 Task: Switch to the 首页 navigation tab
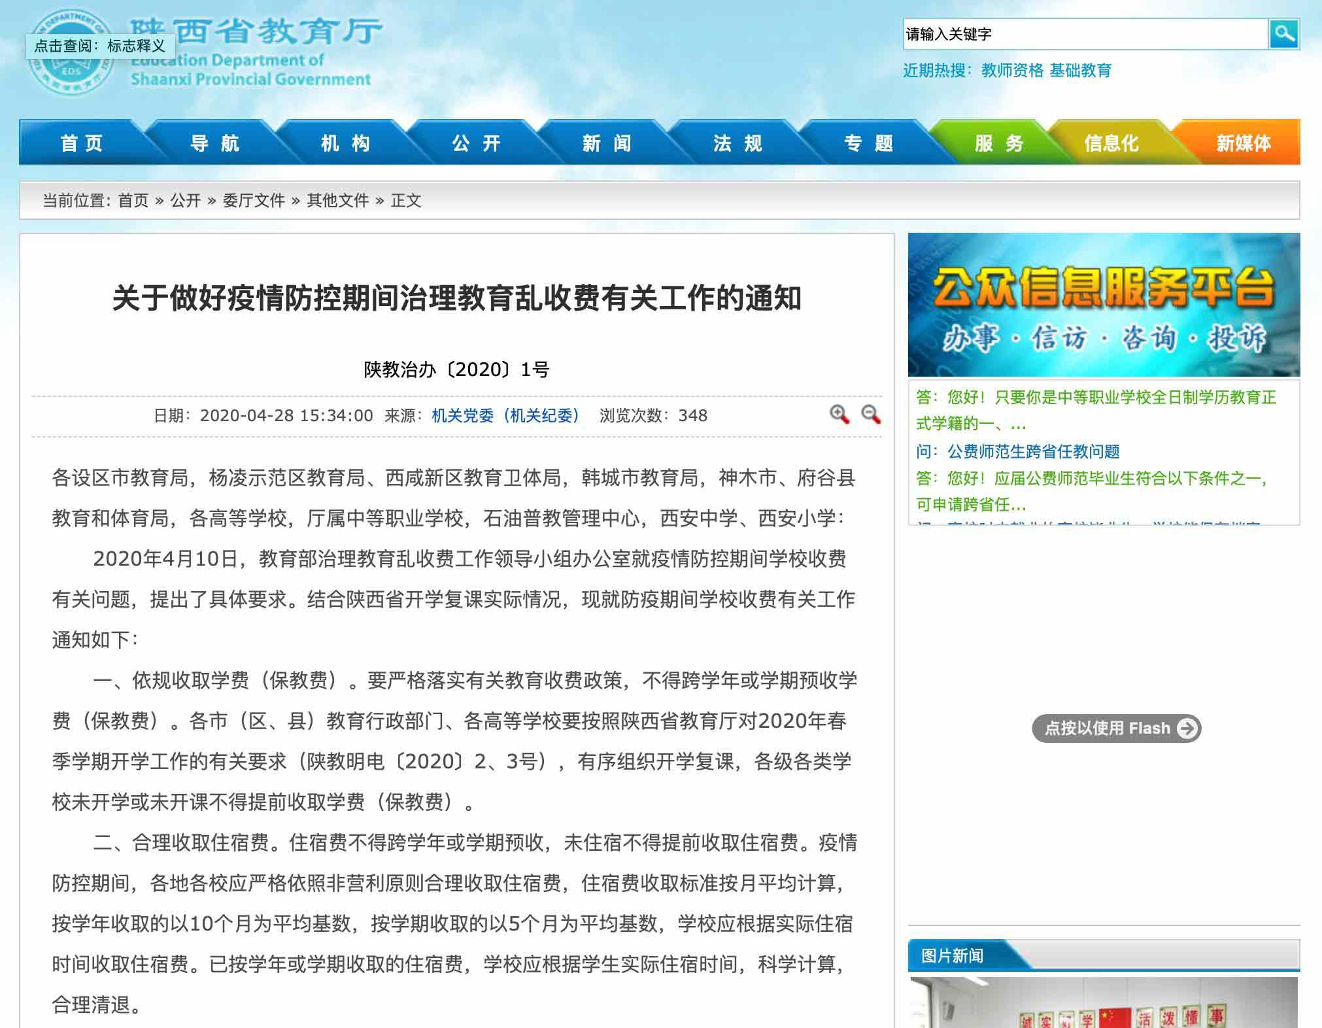click(x=81, y=143)
